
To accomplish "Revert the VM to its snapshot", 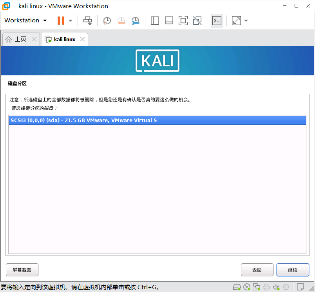I will click(x=121, y=20).
